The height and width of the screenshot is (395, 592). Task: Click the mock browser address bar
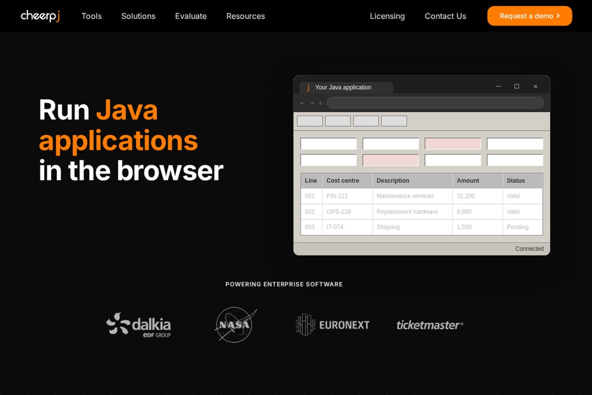pyautogui.click(x=435, y=102)
